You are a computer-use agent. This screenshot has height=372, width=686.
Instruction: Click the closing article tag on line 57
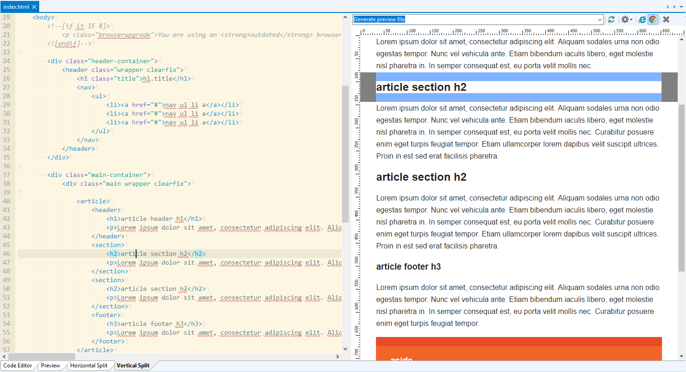pos(95,350)
